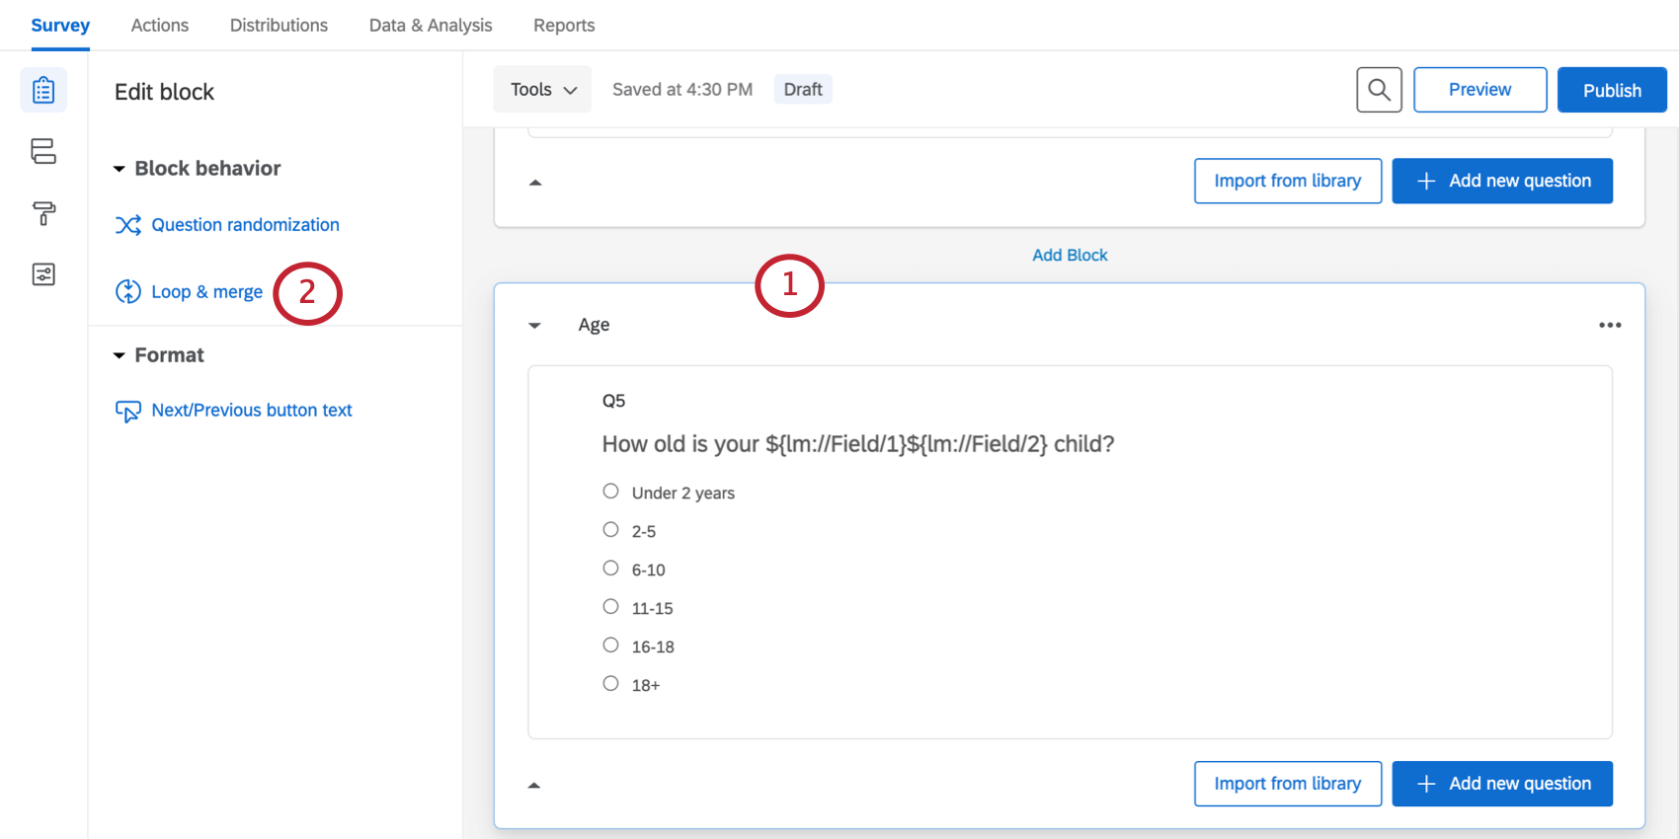Open the Data & Analysis tab
Viewport: 1679px width, 839px height.
point(431,26)
